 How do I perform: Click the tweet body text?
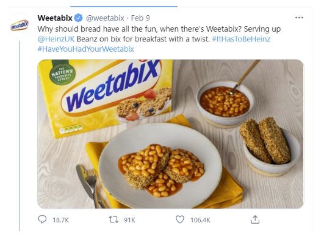(159, 39)
